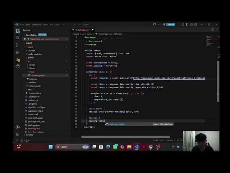The height and width of the screenshot is (173, 230).
Task: Click the Sign In button
Action: (x=171, y=25)
